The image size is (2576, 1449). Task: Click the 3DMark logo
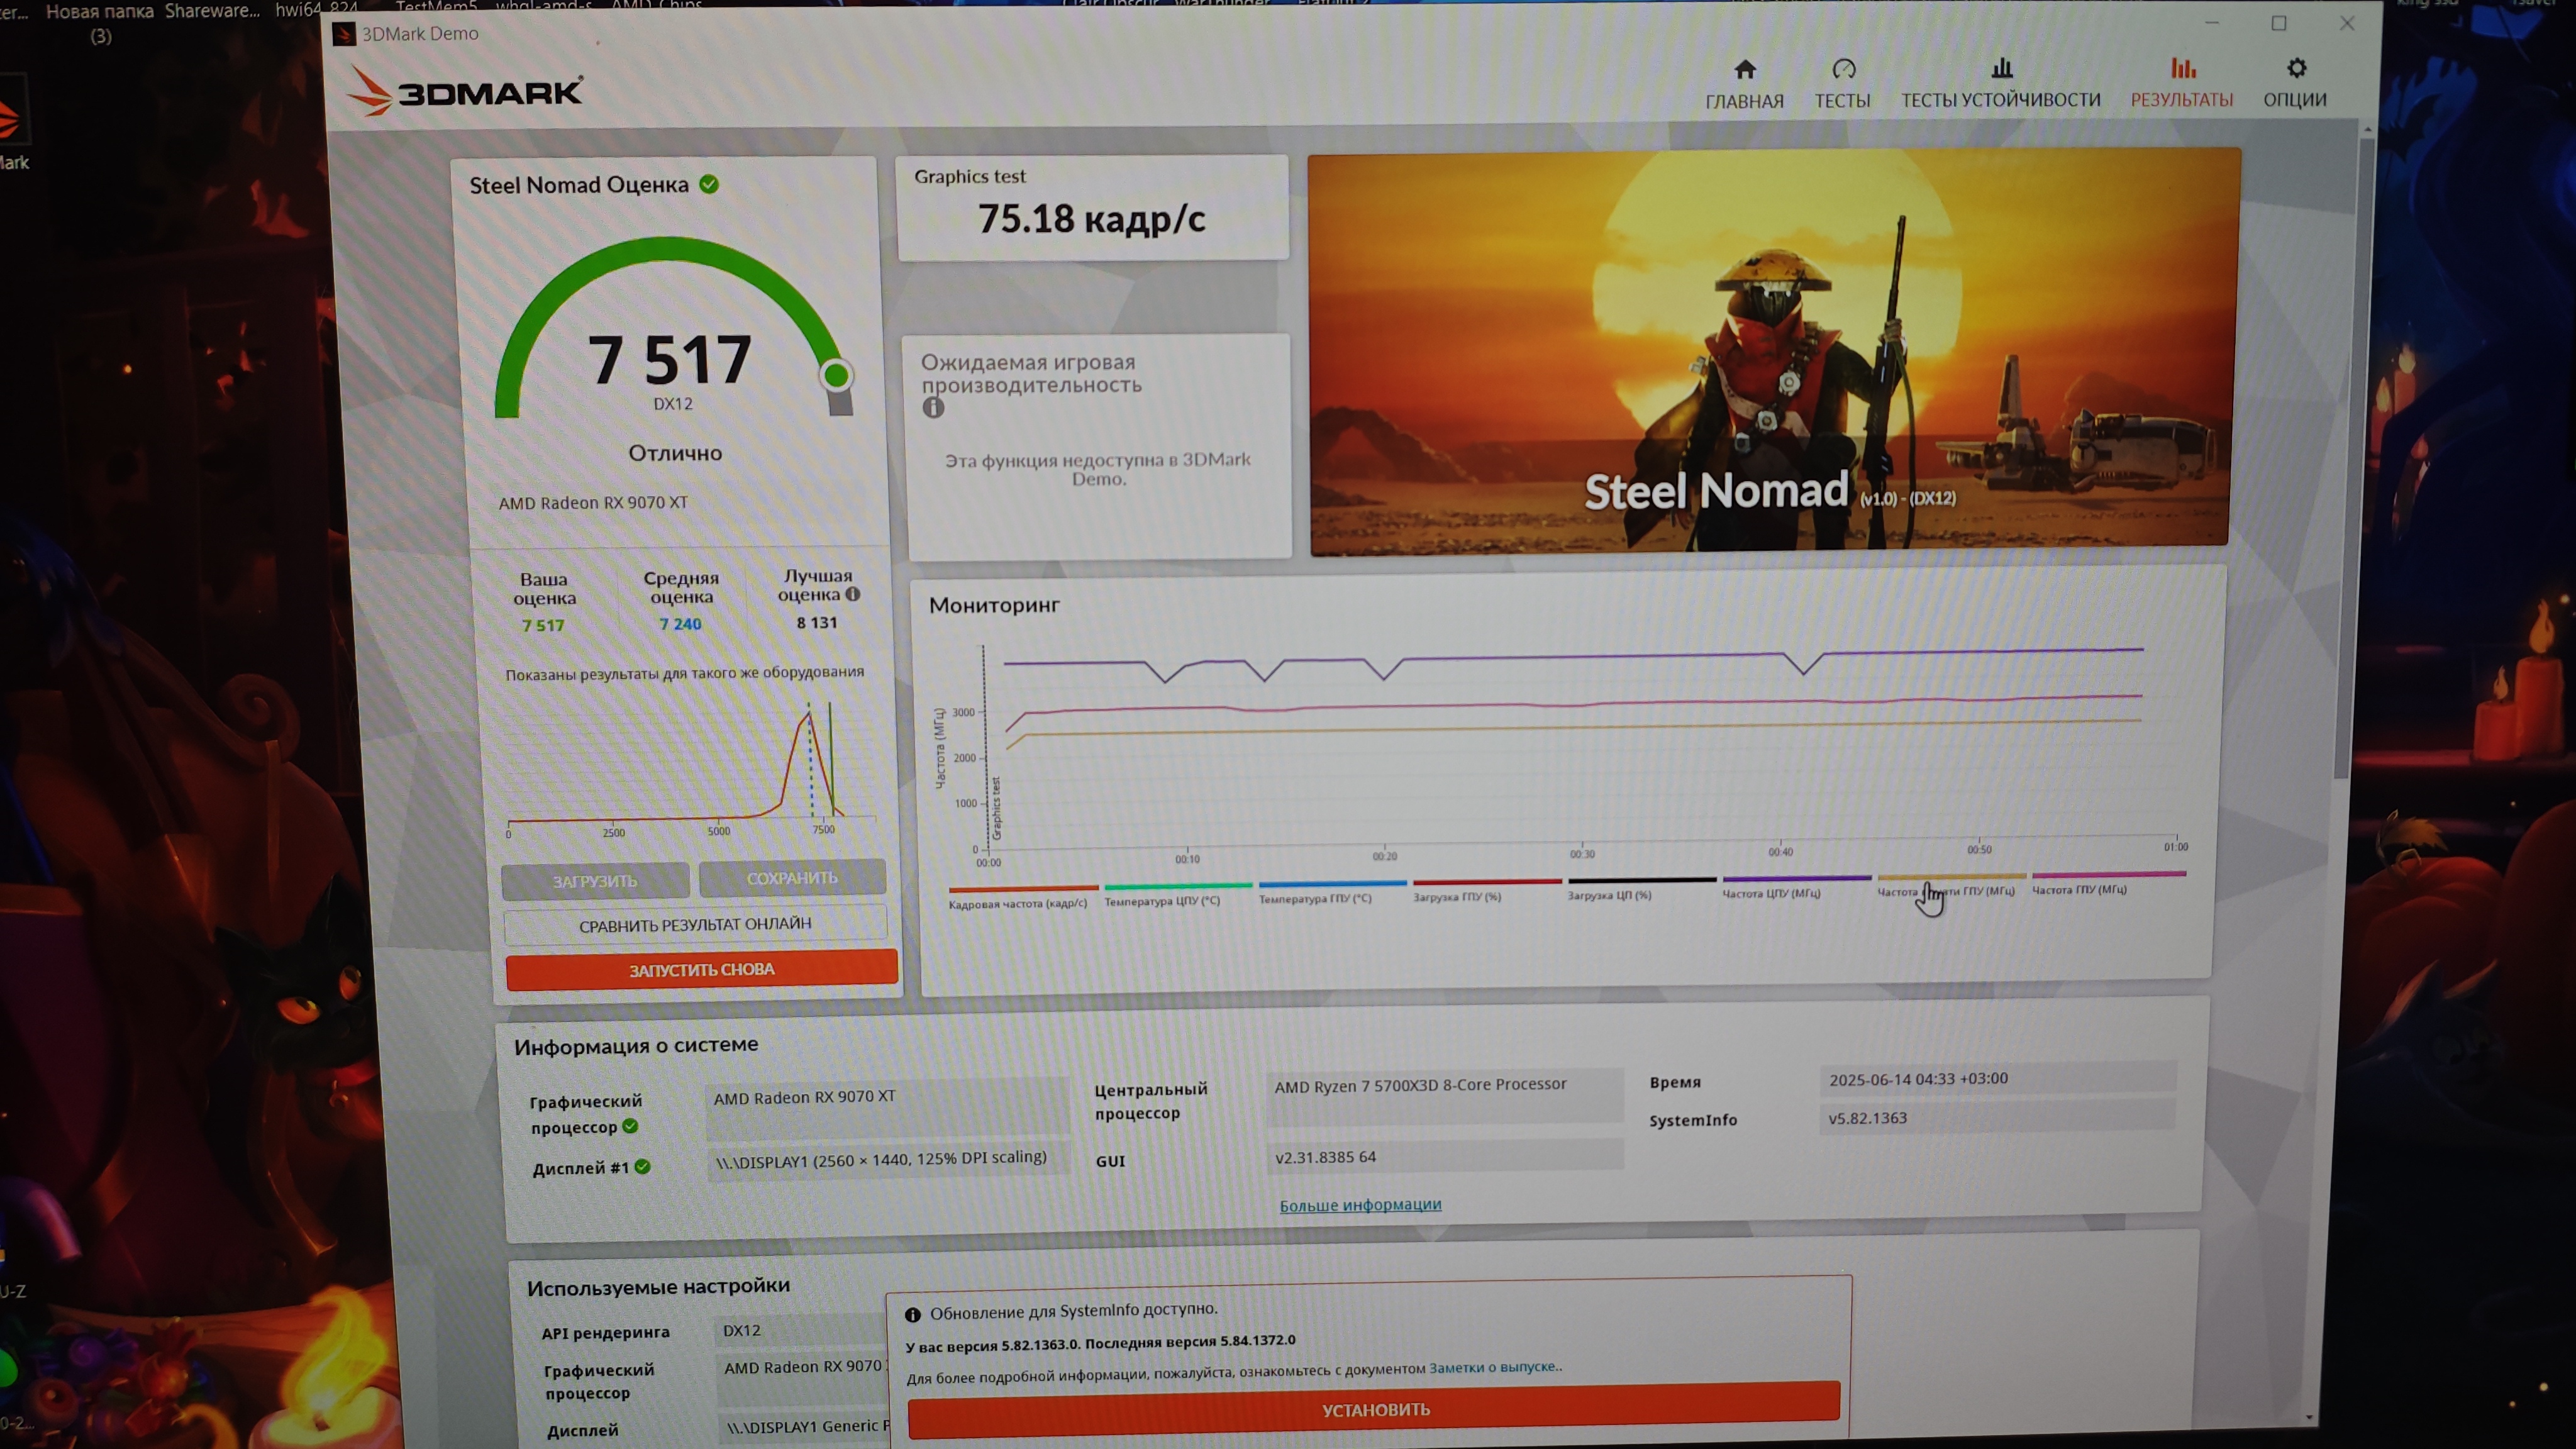pos(465,92)
